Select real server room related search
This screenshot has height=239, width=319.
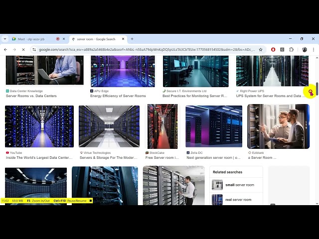(x=236, y=200)
